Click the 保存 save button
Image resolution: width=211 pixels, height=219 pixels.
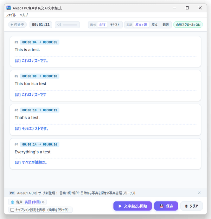click(166, 206)
